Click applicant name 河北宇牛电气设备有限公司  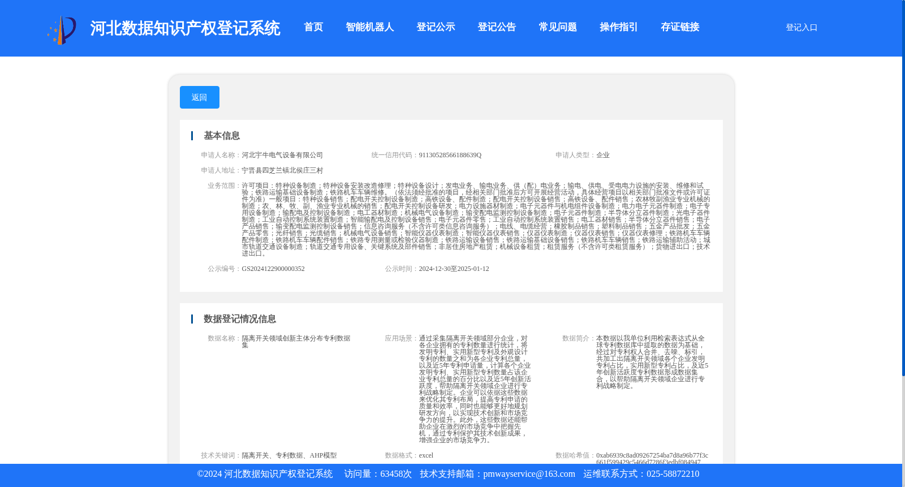point(282,155)
